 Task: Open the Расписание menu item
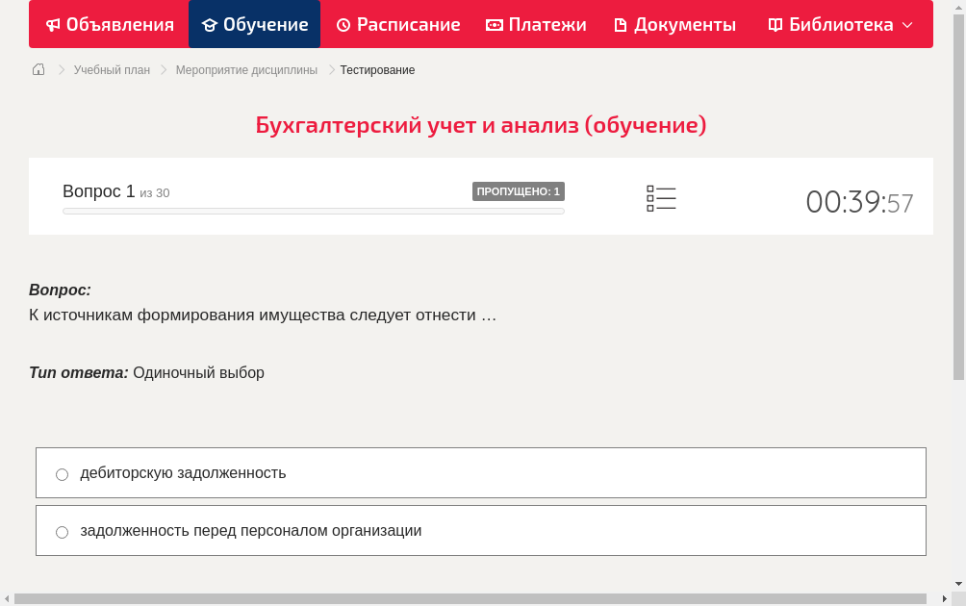pyautogui.click(x=397, y=24)
